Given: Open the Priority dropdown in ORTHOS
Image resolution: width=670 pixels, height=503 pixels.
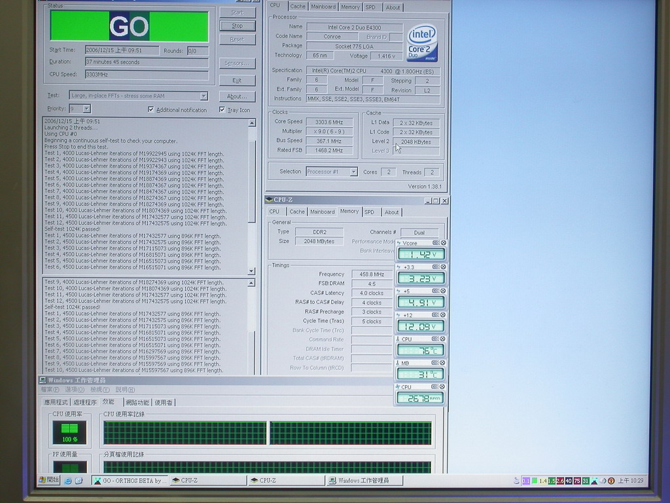Looking at the screenshot, I should [86, 109].
